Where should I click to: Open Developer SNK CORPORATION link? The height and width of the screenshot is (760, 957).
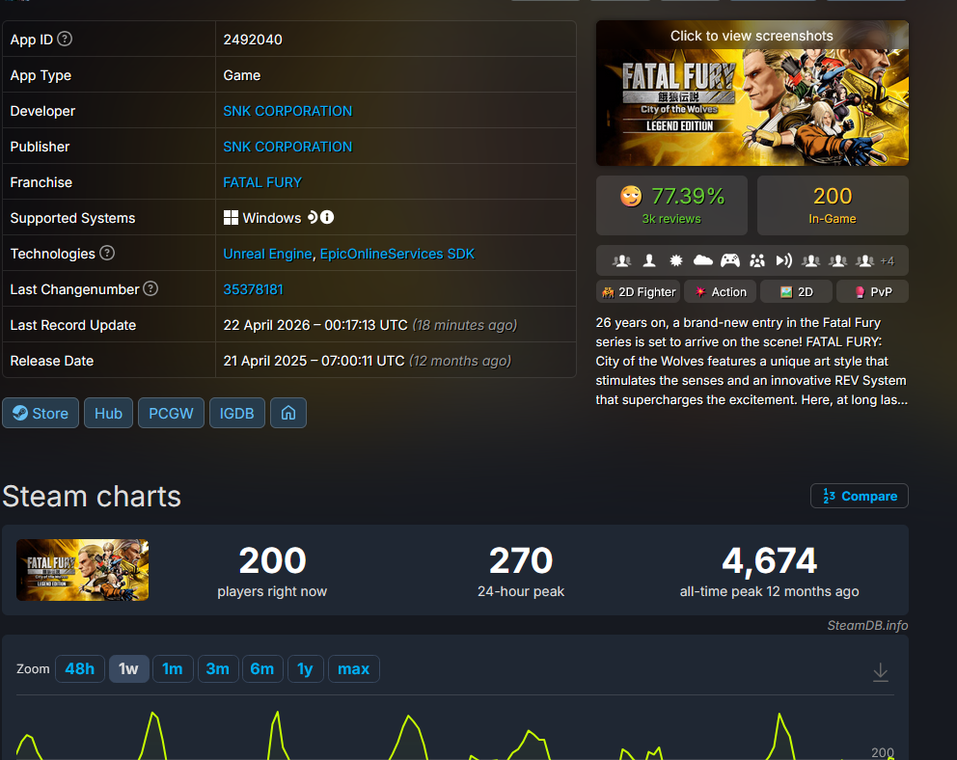coord(287,111)
